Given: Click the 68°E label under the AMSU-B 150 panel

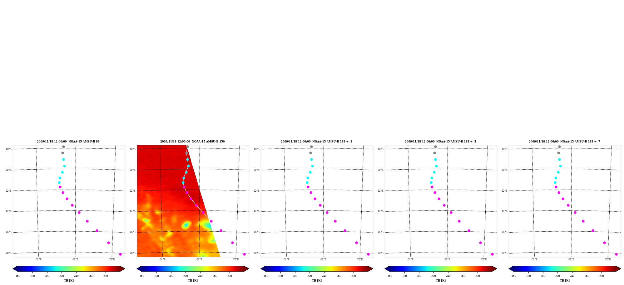Looking at the screenshot, I should 199,259.
